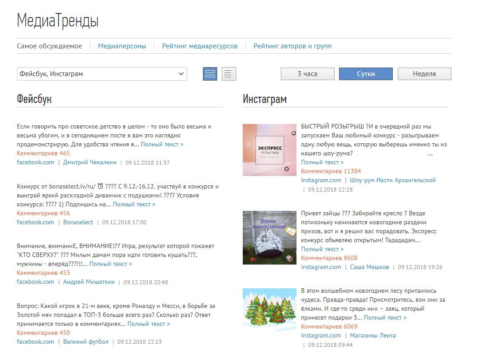Open full text of КТО СВЕРХУ post
Viewport: 477px width, 359px height.
(111, 264)
